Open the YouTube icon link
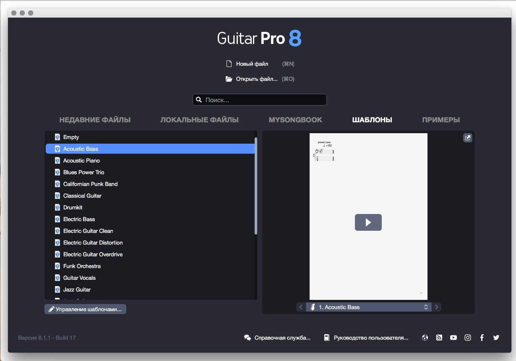This screenshot has width=516, height=361. coord(453,338)
